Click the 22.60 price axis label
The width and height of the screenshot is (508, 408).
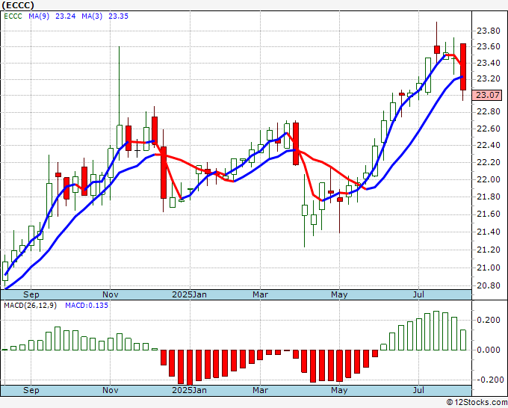pyautogui.click(x=489, y=129)
